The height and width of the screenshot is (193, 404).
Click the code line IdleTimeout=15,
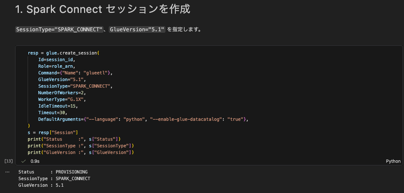point(58,106)
